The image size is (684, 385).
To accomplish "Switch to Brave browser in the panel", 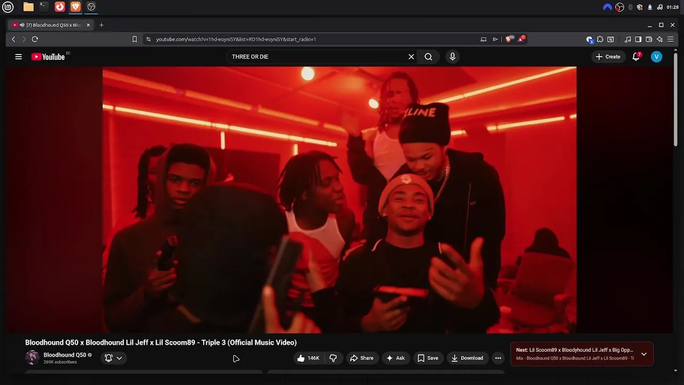I will [75, 7].
